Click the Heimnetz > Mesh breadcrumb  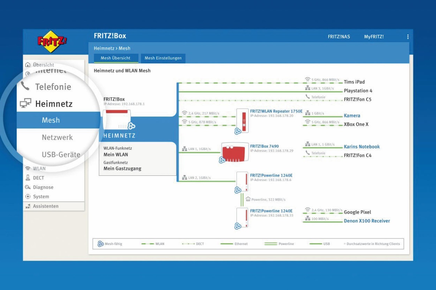pos(112,48)
